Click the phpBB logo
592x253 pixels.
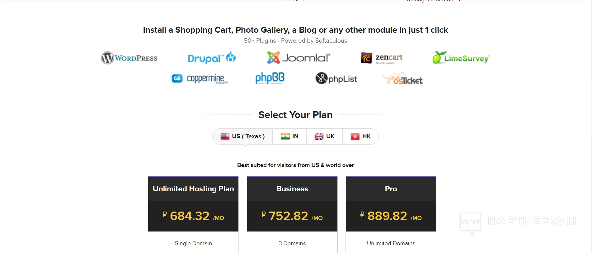point(270,78)
